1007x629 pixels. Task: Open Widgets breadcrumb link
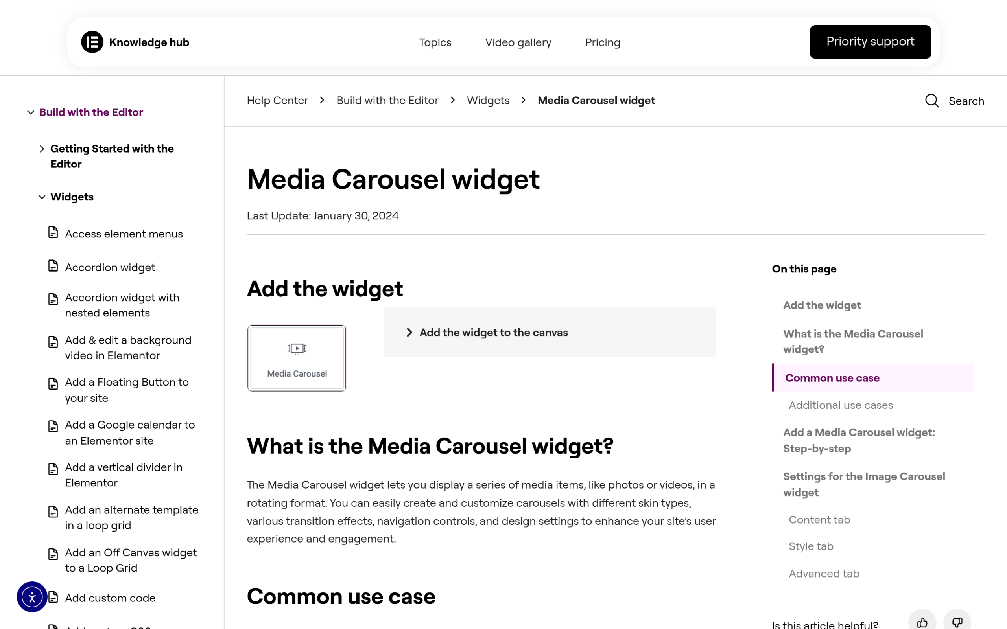pyautogui.click(x=488, y=101)
